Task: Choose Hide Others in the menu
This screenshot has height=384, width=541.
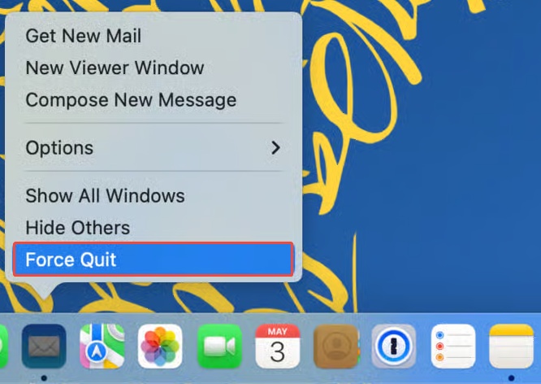Action: pos(154,228)
